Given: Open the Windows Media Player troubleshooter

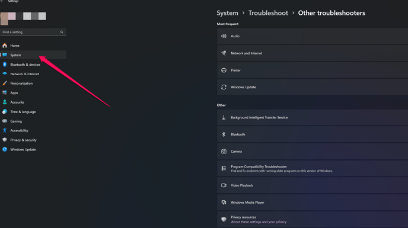Looking at the screenshot, I should coord(313,203).
